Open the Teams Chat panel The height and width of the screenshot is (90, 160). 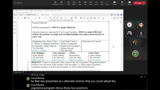coord(68,3)
